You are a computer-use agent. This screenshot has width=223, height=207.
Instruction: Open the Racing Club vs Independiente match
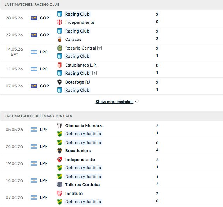coord(111,18)
